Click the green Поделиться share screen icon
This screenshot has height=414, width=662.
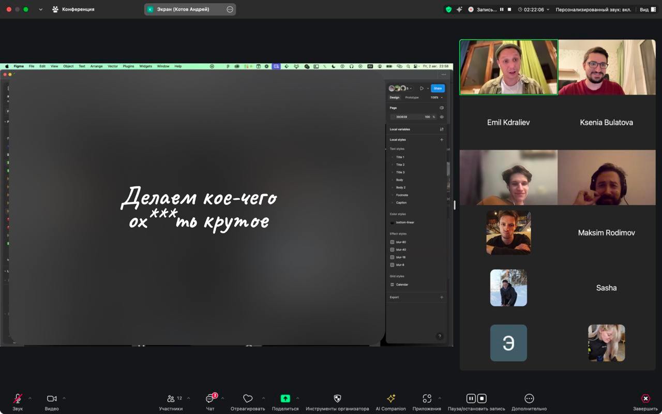click(285, 399)
